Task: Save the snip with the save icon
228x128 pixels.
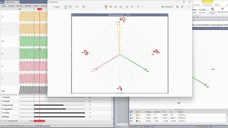Action: pyautogui.click(x=177, y=7)
